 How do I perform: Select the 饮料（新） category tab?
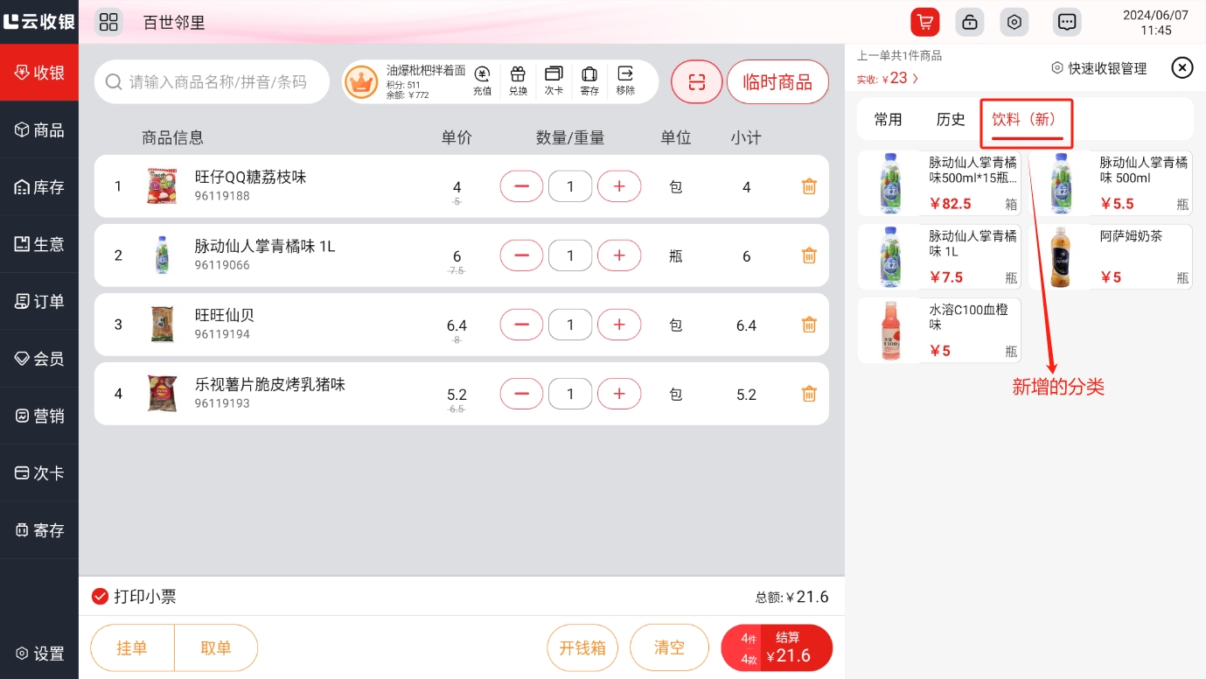pyautogui.click(x=1026, y=120)
